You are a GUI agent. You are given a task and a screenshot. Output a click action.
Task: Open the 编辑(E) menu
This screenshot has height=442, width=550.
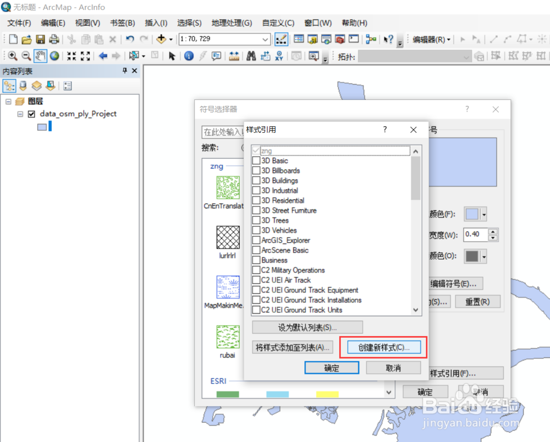[x=53, y=23]
